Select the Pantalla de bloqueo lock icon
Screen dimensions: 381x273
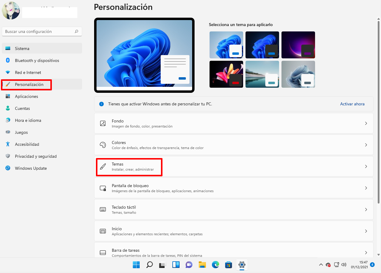click(x=103, y=188)
